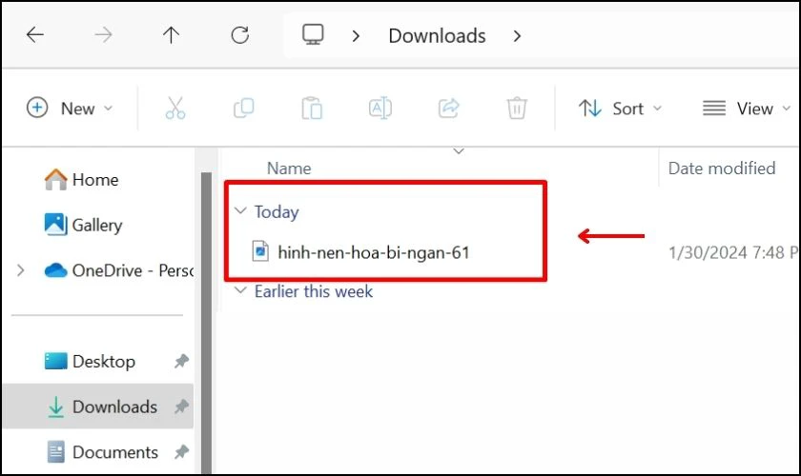Open the Sort options dropdown
Viewport: 801px width, 476px height.
tap(620, 109)
